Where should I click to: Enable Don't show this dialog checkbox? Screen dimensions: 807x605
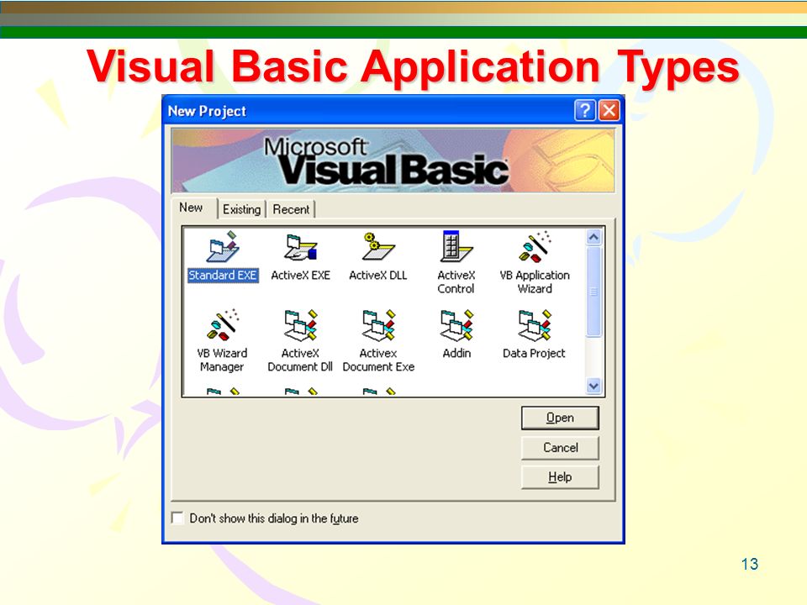177,518
